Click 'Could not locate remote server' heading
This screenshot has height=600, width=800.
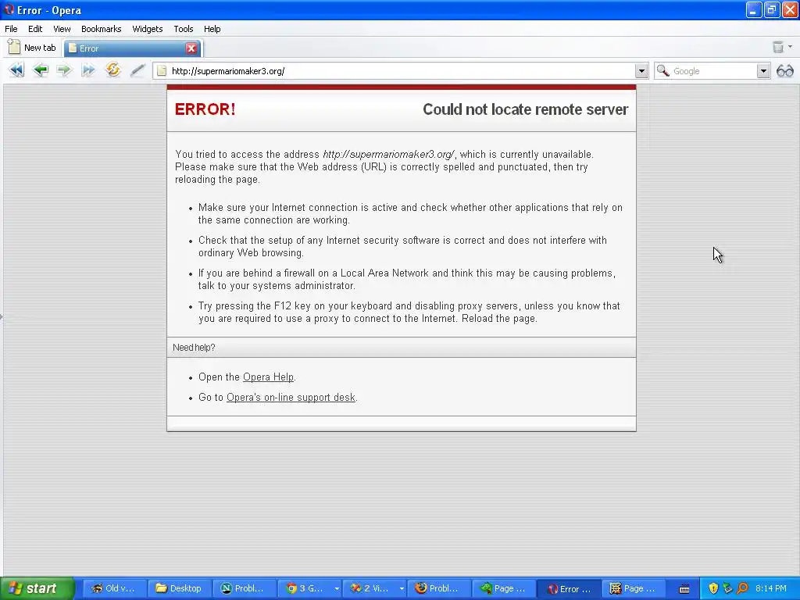tap(526, 109)
